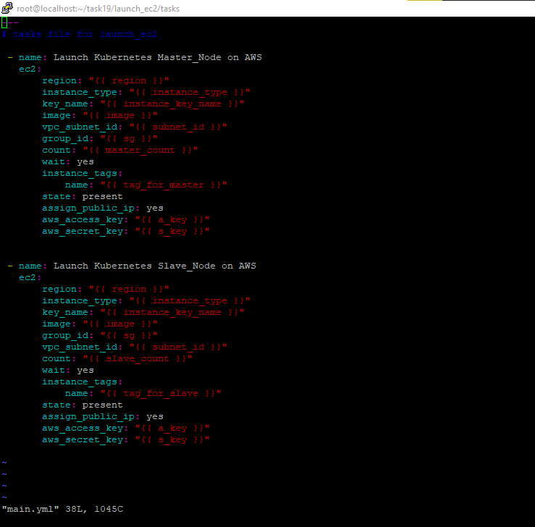Click the comment line 'tasks file for launch_ec2'
The height and width of the screenshot is (527, 535).
79,35
